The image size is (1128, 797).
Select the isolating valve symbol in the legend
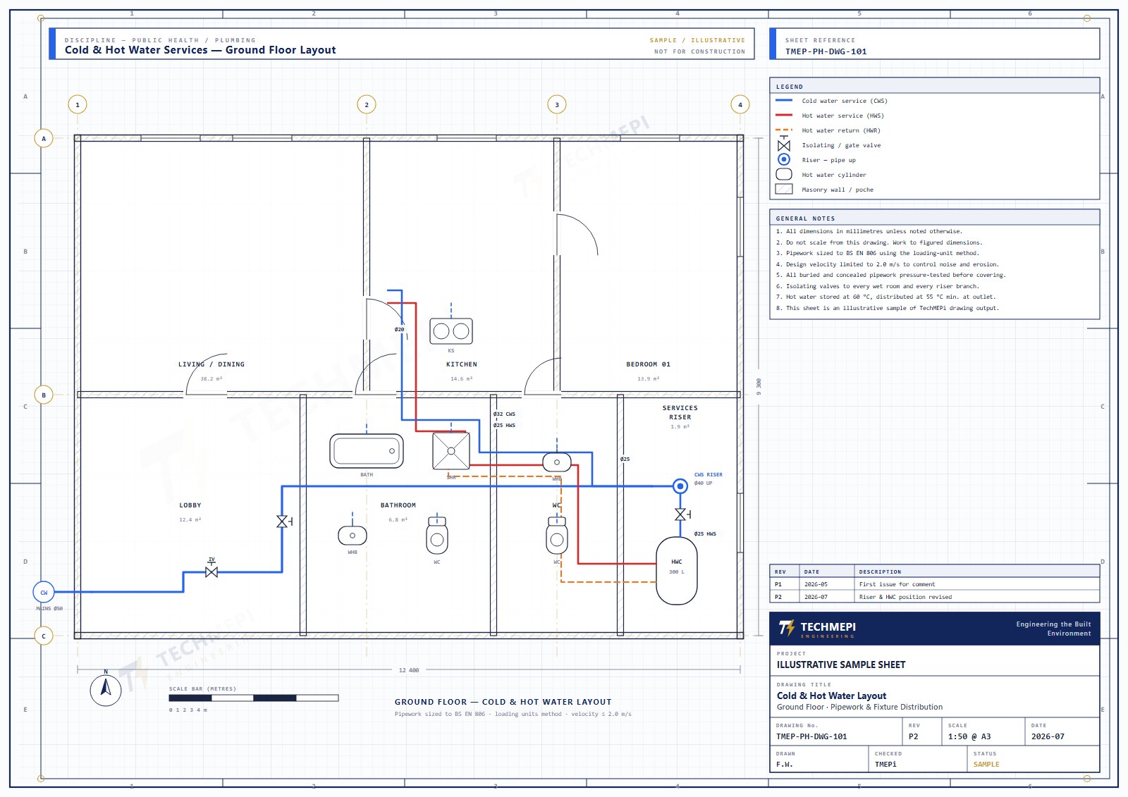click(784, 144)
